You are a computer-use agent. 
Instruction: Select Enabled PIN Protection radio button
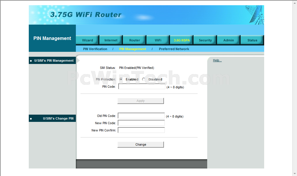tap(121, 79)
